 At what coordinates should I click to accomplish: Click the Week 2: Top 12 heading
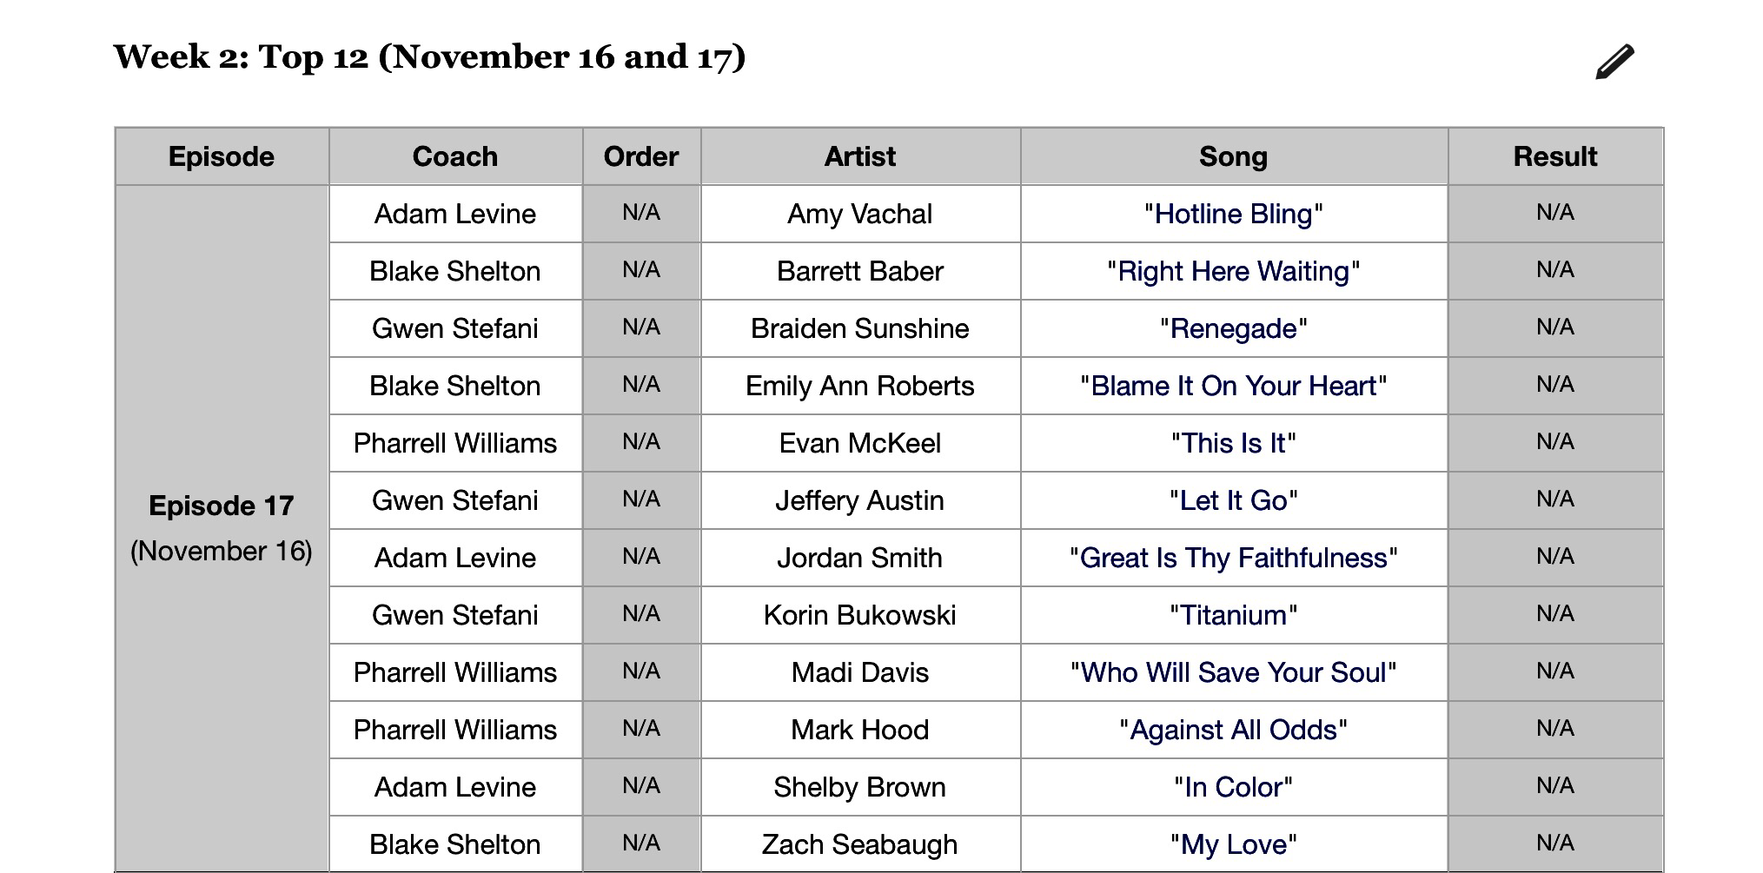[429, 57]
